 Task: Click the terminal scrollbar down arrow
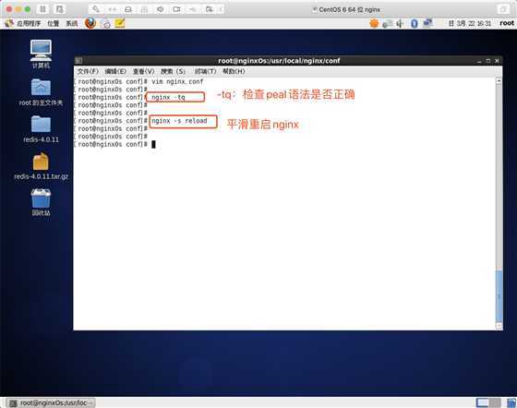click(x=499, y=326)
